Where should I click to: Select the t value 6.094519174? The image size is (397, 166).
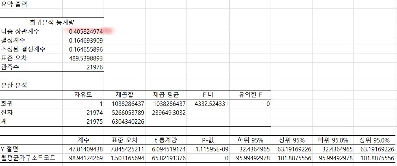(169, 149)
